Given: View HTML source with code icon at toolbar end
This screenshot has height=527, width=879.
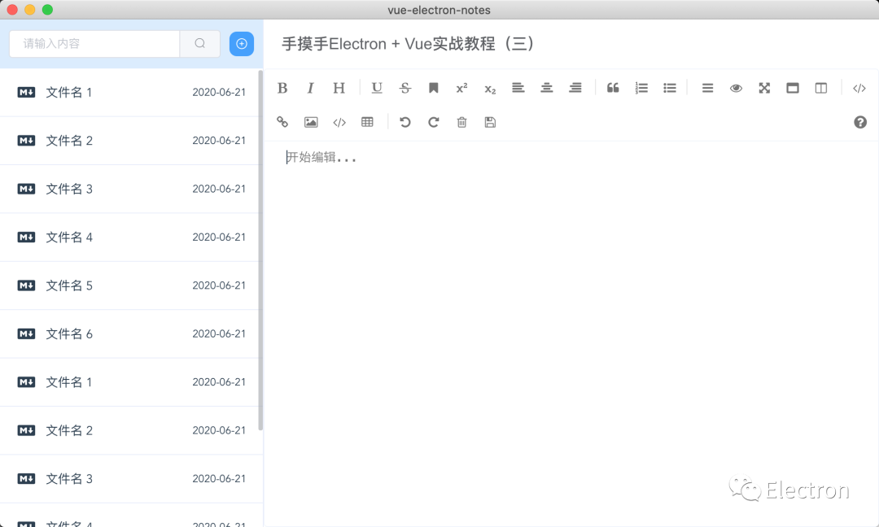Looking at the screenshot, I should pos(859,88).
